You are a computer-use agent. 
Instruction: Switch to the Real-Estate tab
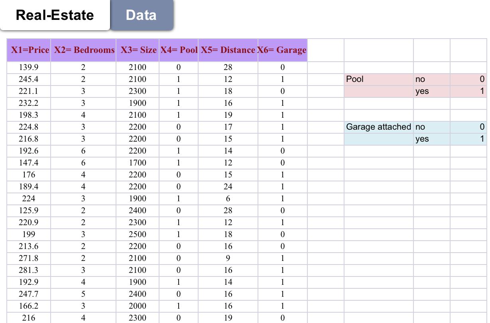(x=55, y=15)
